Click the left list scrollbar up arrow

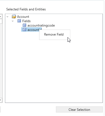[x=1, y=16]
